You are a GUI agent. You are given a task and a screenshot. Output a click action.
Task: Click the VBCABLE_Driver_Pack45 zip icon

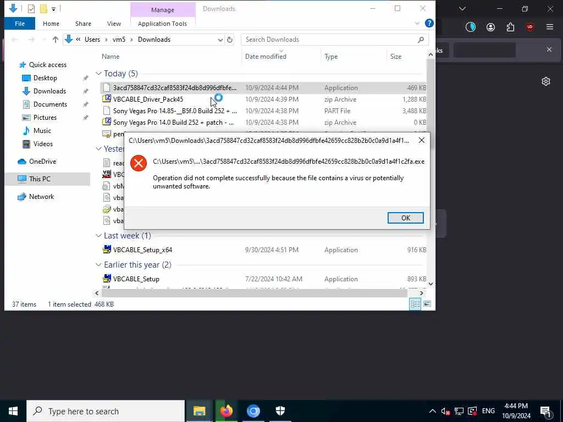[x=107, y=99]
